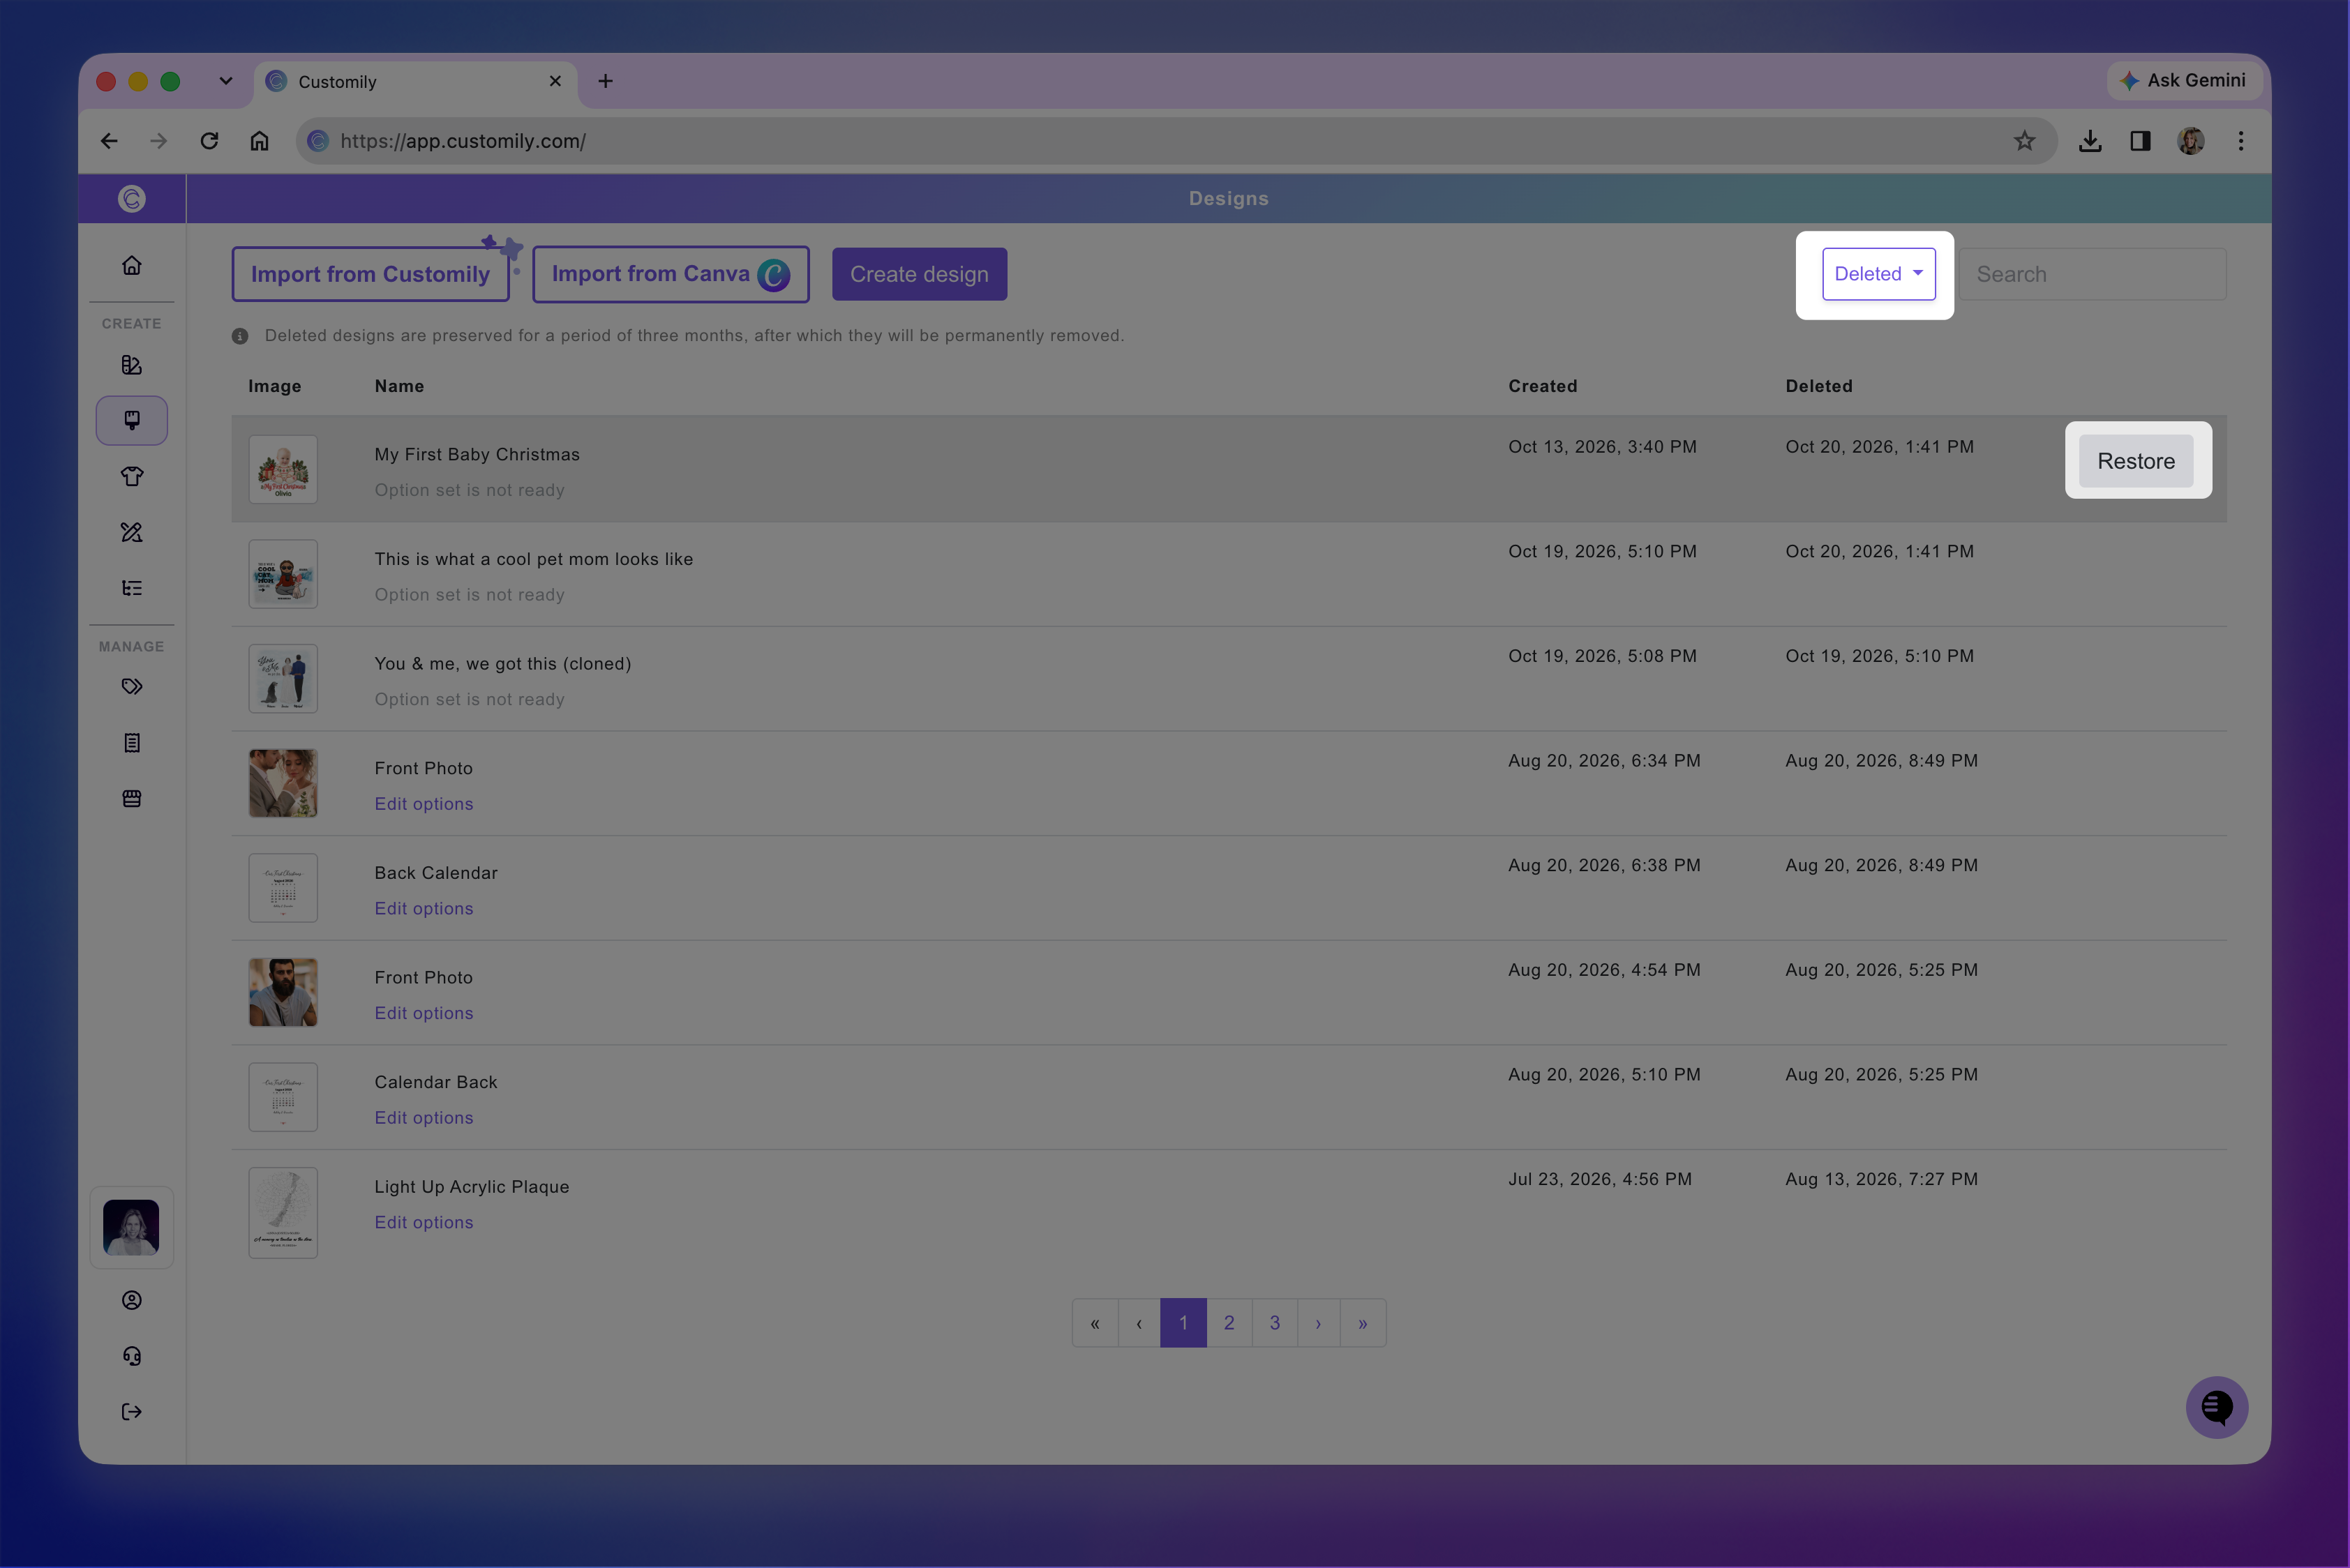Toggle the browser side panel icon
This screenshot has width=2350, height=1568.
[2140, 141]
